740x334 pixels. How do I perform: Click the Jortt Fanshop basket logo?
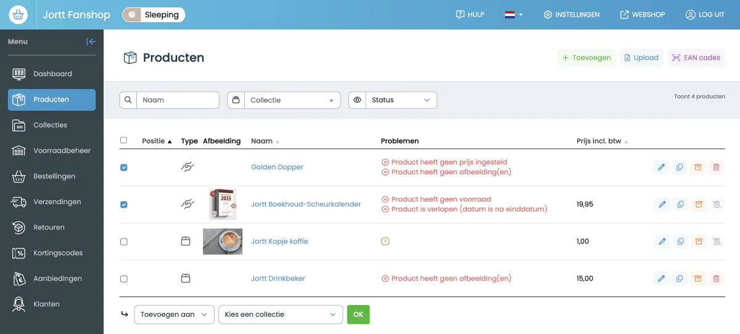pyautogui.click(x=18, y=14)
